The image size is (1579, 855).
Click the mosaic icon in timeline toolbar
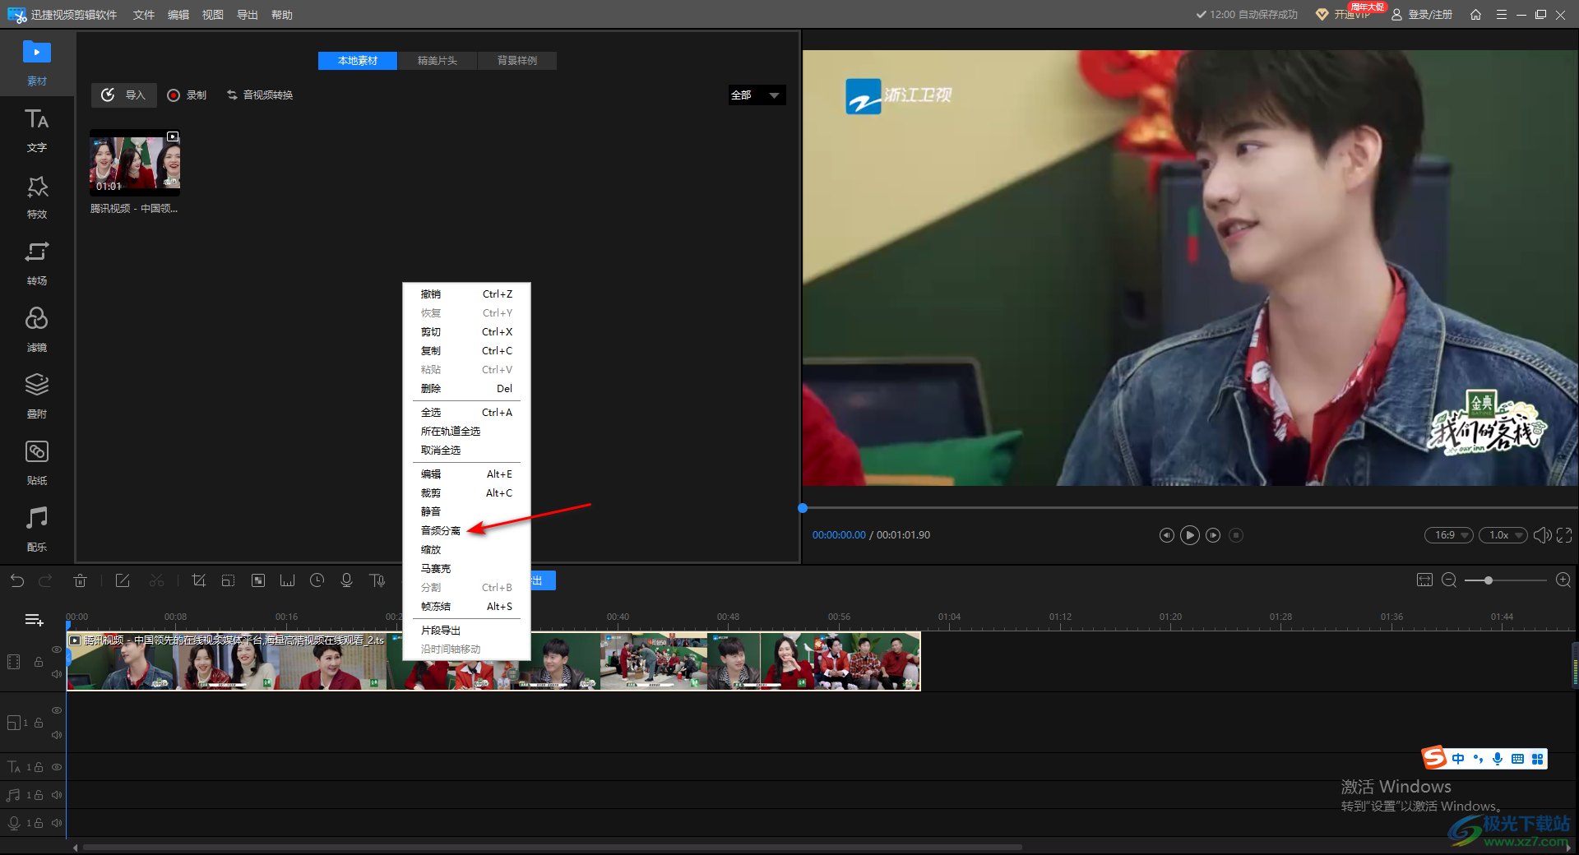point(258,580)
